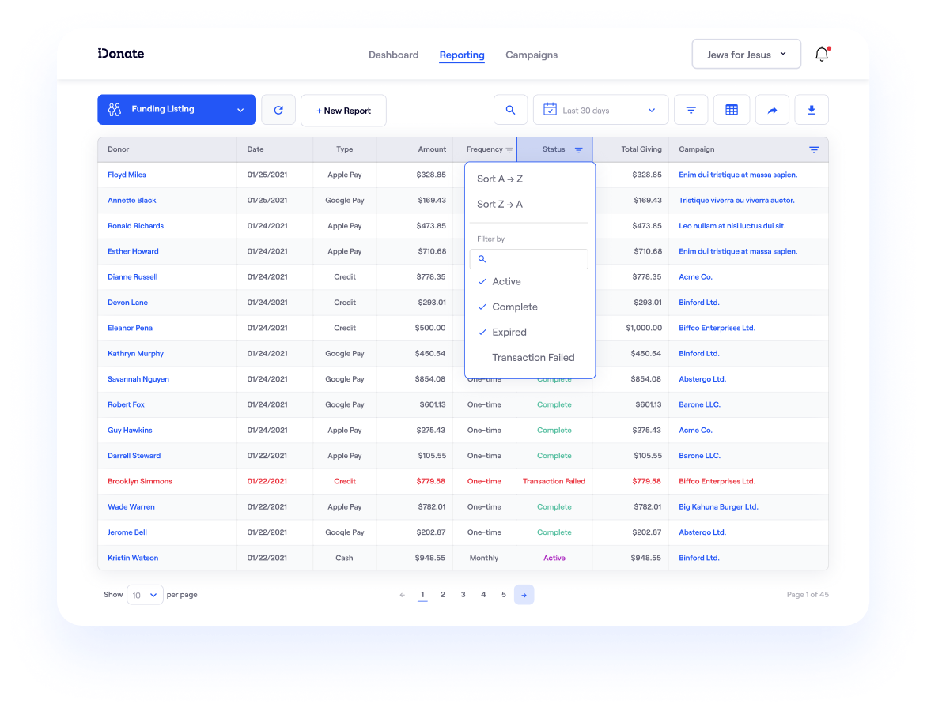Open donor Floyd Miles

coord(127,175)
